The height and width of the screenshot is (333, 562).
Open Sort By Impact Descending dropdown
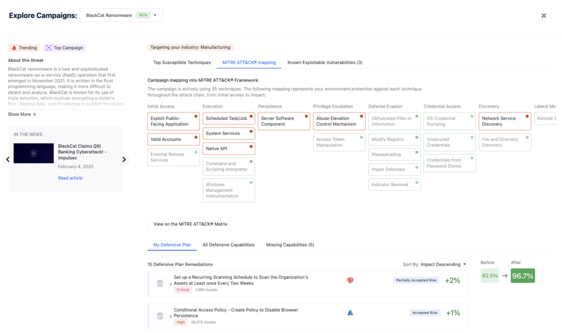tap(435, 264)
